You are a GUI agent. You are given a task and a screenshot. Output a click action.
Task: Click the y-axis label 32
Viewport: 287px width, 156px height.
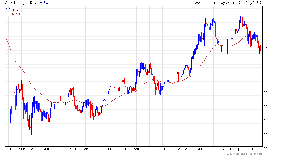(265, 62)
